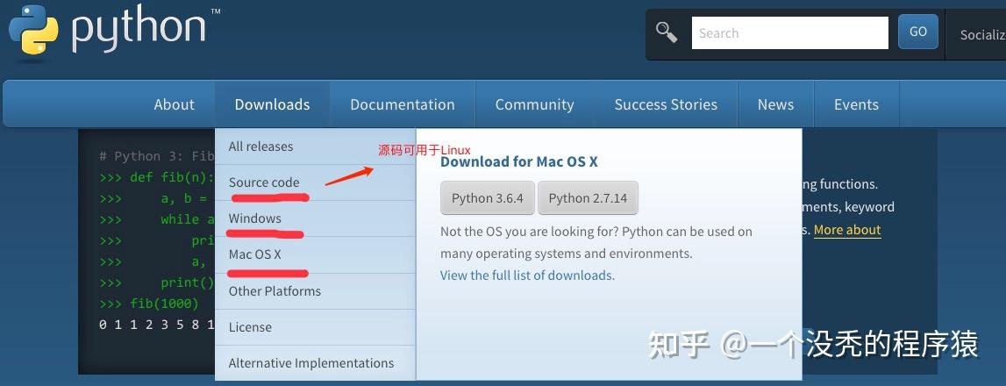Image resolution: width=1006 pixels, height=386 pixels.
Task: Select Other Platforms from the dropdown
Action: [x=275, y=290]
